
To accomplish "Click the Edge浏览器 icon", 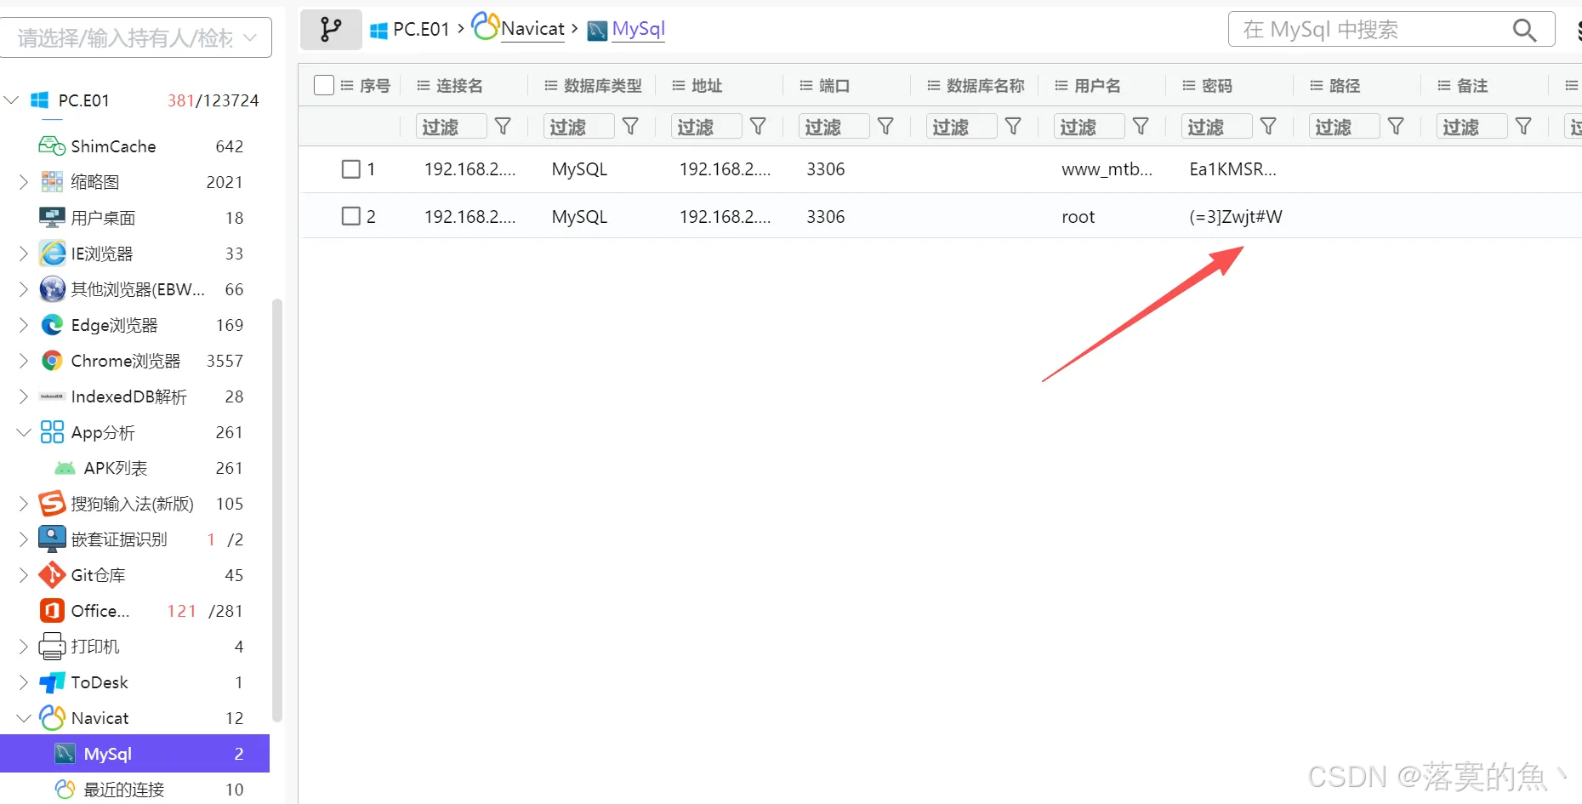I will click(53, 325).
